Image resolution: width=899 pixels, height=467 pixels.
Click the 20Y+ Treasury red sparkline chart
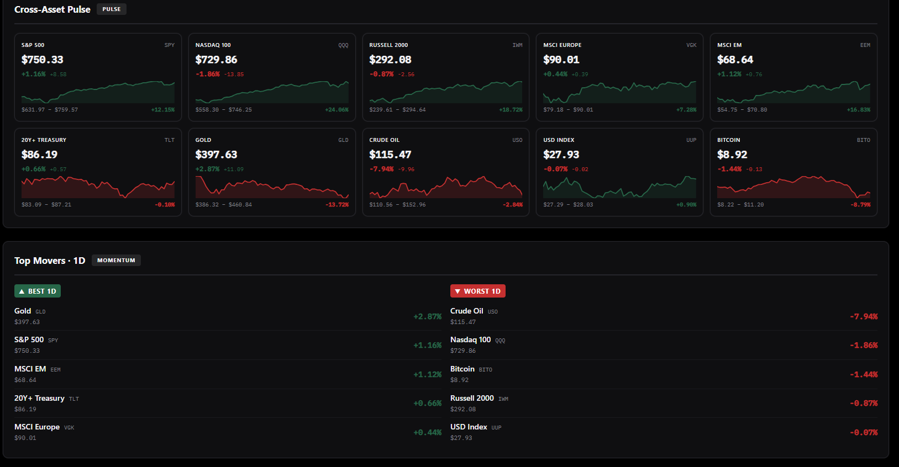point(98,187)
